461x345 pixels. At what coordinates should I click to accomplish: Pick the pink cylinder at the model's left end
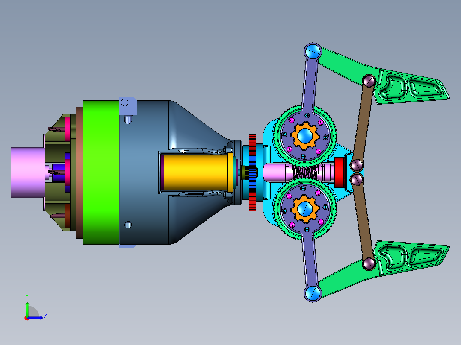click(28, 172)
